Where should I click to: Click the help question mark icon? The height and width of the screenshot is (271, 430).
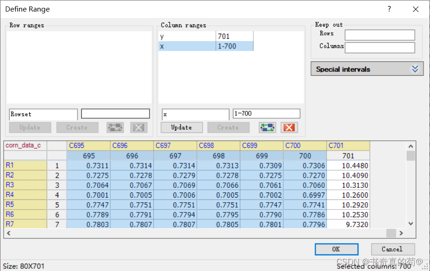[389, 9]
